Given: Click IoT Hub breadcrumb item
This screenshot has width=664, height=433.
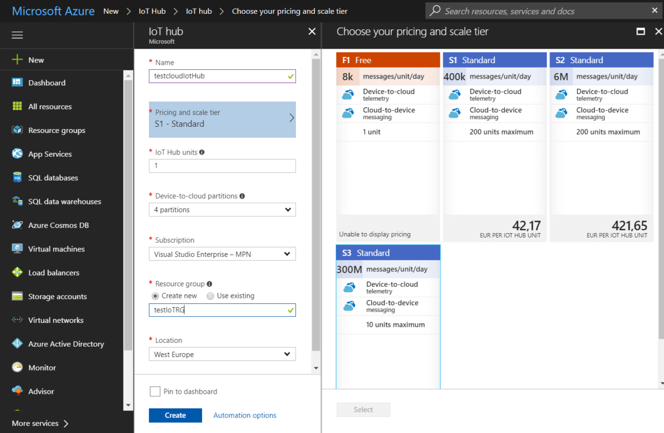Looking at the screenshot, I should coord(152,11).
